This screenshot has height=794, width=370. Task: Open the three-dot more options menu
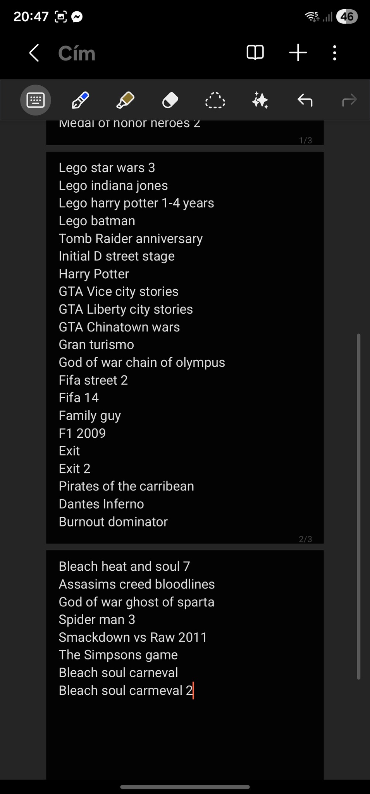pos(334,53)
